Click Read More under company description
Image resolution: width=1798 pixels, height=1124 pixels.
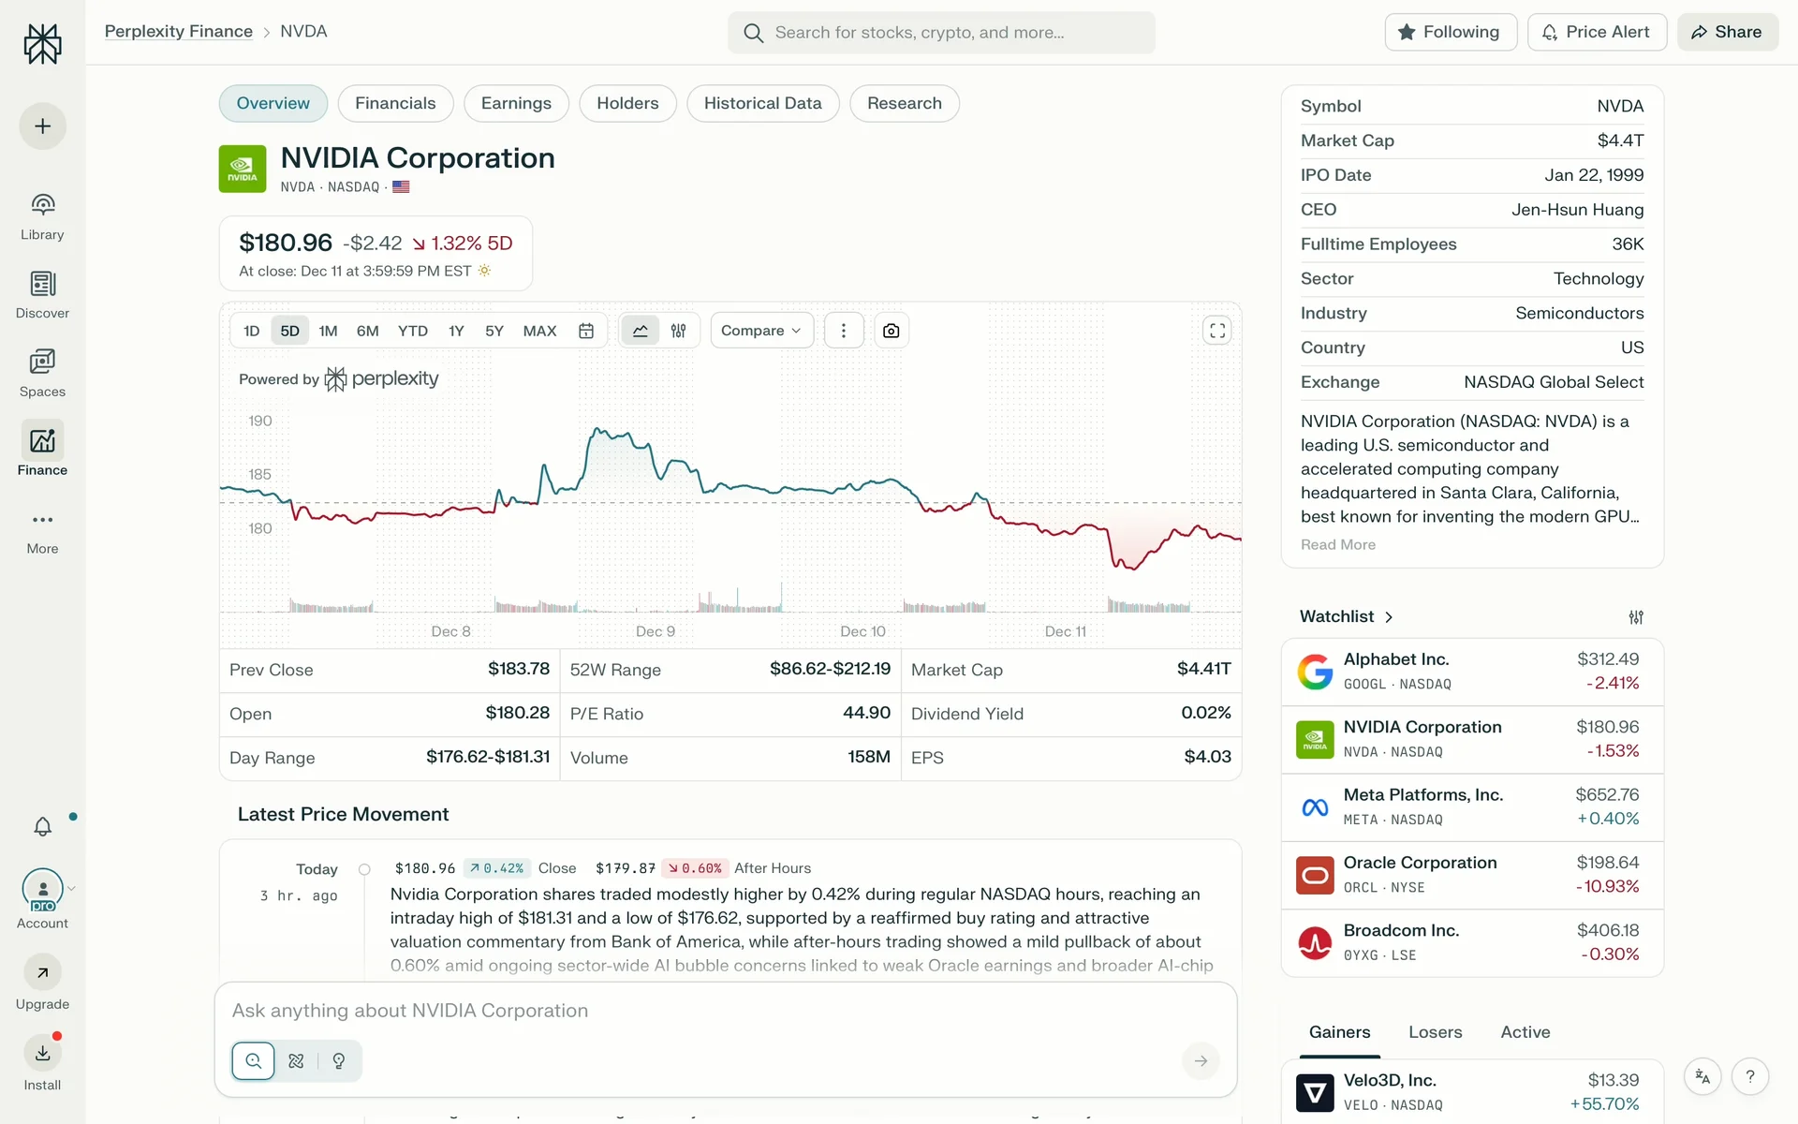(x=1337, y=545)
